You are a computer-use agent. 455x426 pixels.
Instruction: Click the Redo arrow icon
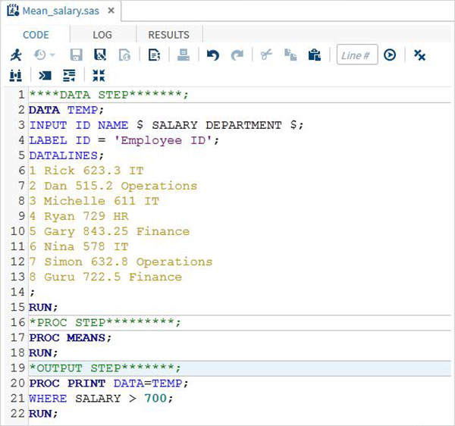(x=237, y=55)
